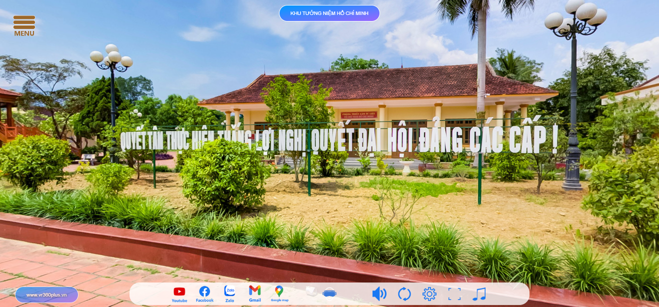Toggle background music with the note icon

(x=479, y=294)
